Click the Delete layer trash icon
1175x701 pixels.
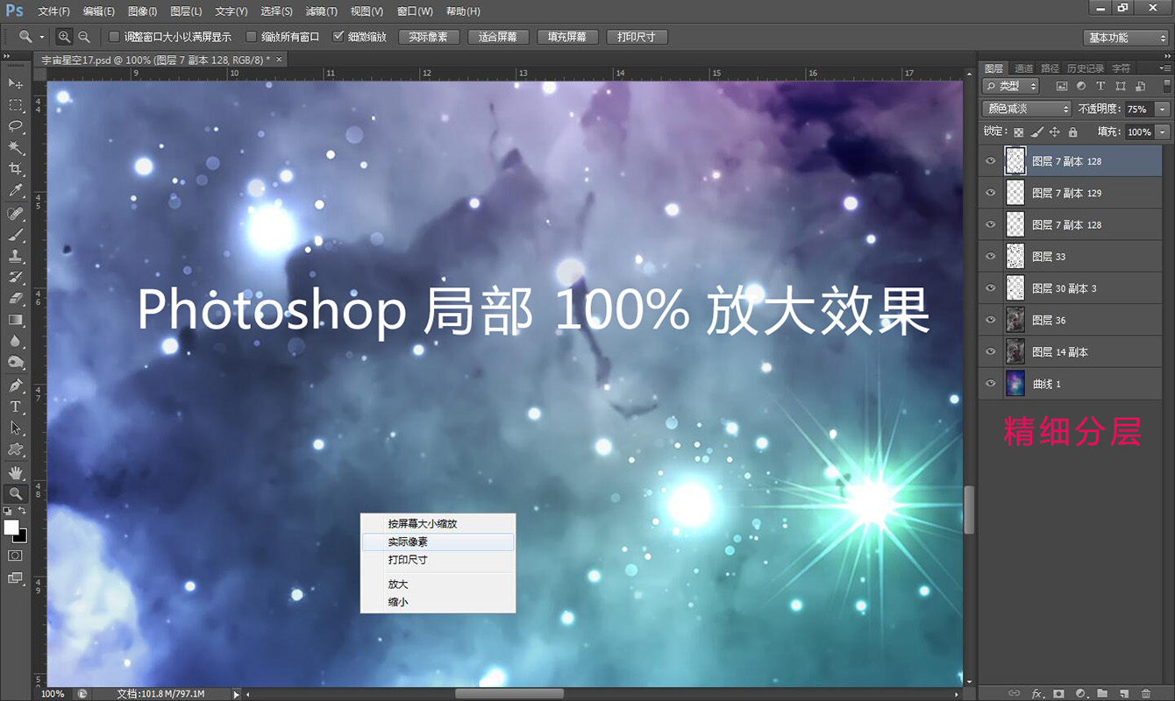coord(1146,692)
